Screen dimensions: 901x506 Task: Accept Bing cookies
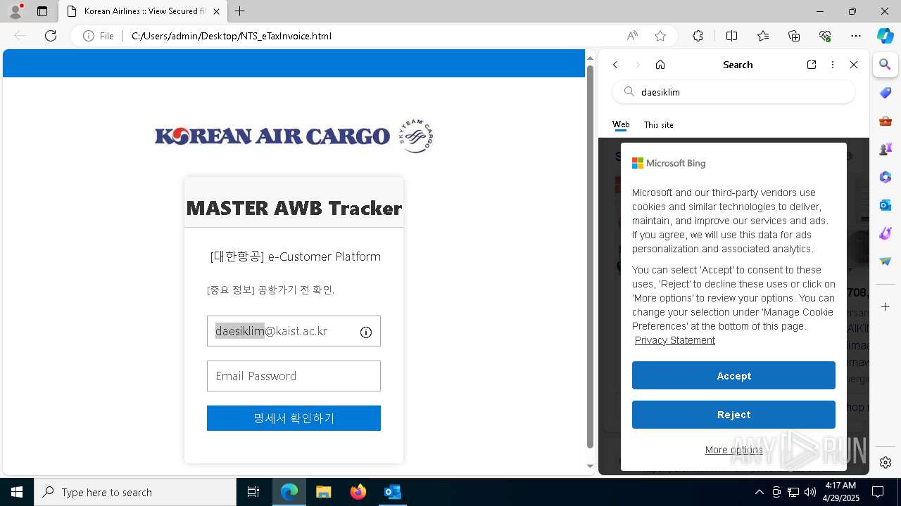(x=733, y=376)
